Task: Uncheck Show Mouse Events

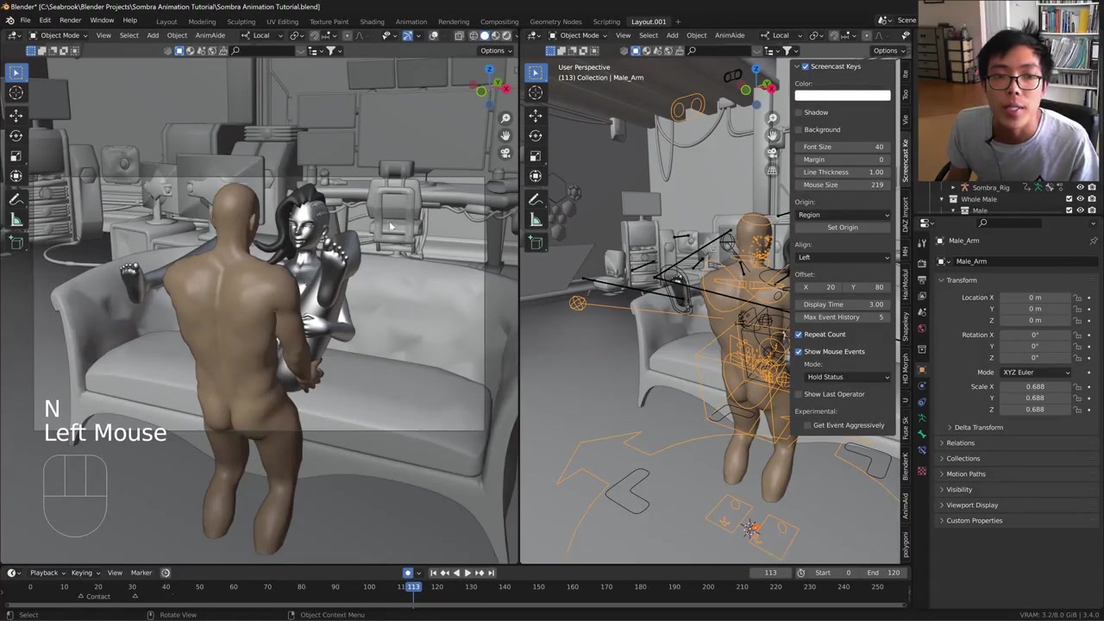Action: (799, 352)
